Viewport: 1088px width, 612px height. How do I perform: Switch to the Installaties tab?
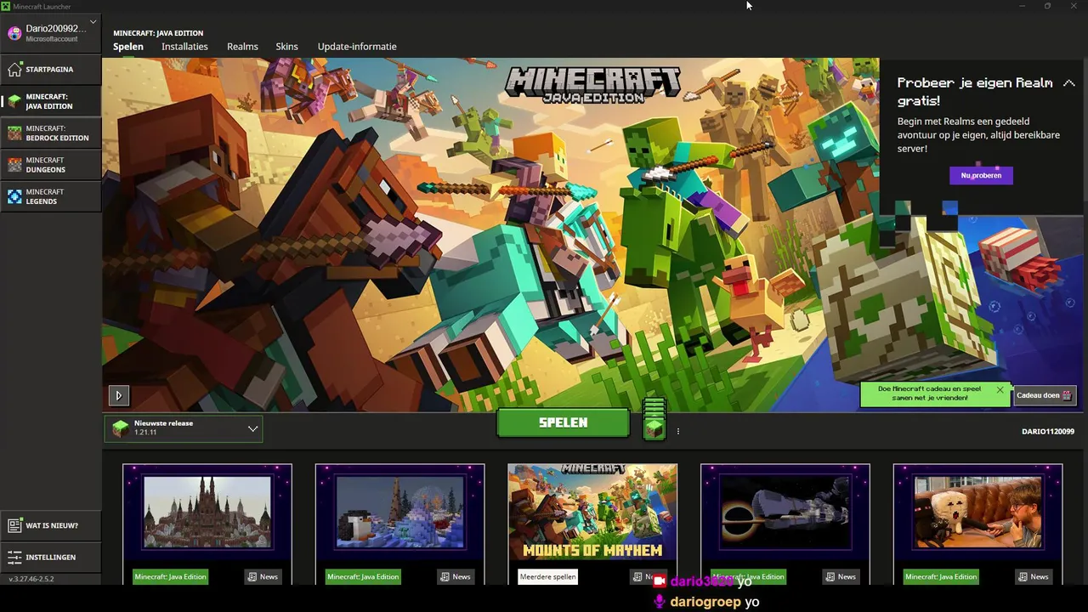click(184, 47)
